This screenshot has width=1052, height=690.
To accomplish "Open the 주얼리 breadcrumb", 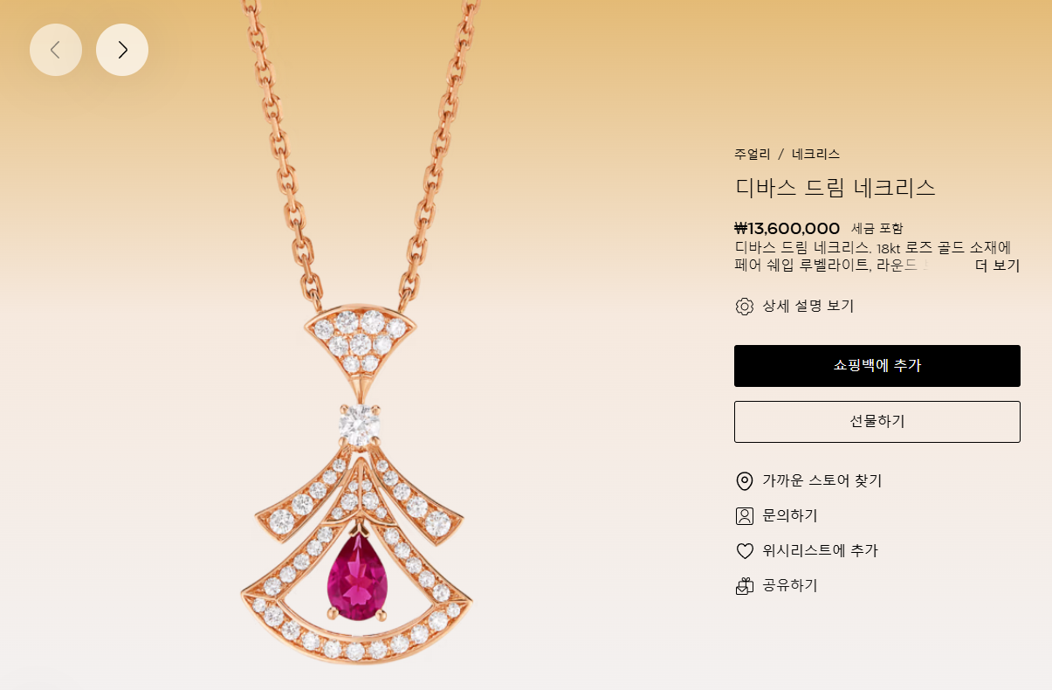I will 753,154.
